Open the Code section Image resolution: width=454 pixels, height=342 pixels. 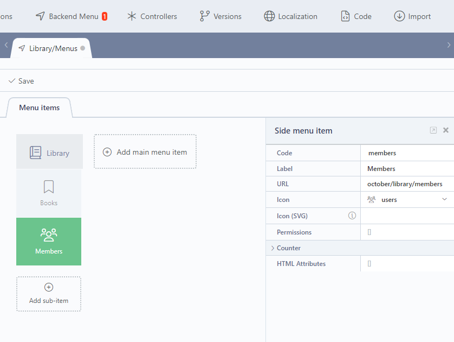click(356, 16)
